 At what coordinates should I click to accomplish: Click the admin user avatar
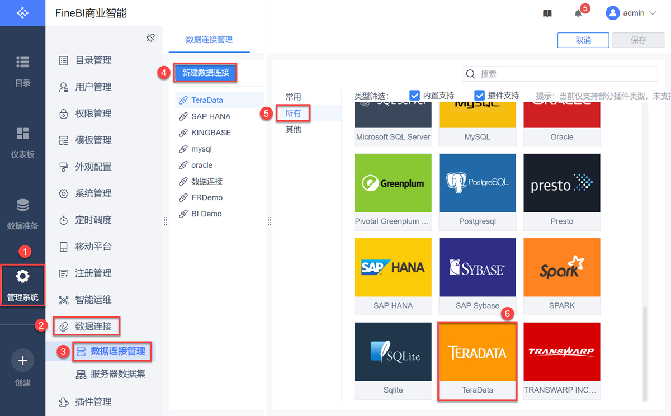(613, 13)
